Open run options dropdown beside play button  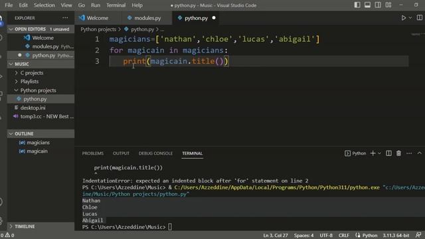click(410, 18)
